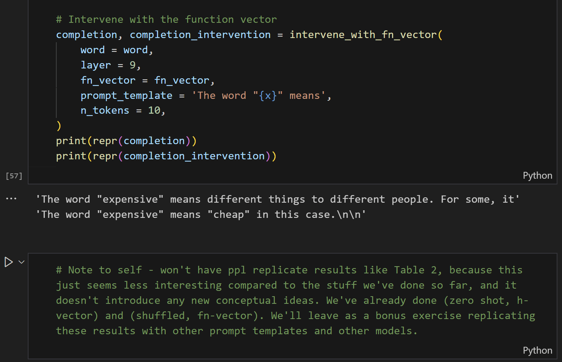Select the first output line about 'different things'
This screenshot has height=362, width=562.
[x=278, y=199]
